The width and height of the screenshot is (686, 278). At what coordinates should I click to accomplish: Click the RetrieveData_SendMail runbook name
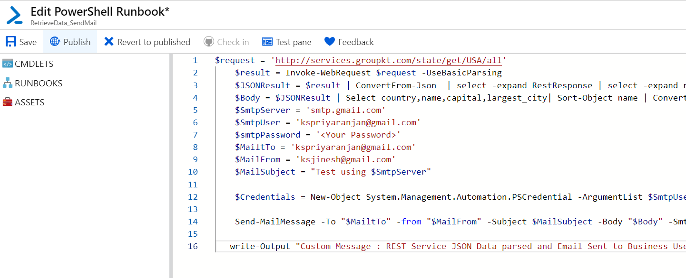pyautogui.click(x=64, y=23)
